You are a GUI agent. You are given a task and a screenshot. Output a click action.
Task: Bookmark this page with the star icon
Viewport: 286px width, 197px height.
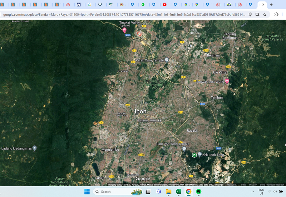tap(265, 15)
